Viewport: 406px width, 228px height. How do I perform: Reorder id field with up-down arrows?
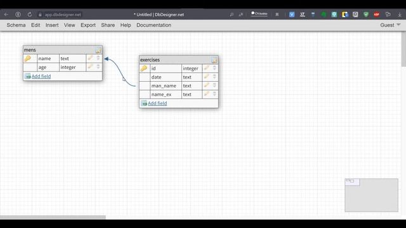point(214,68)
